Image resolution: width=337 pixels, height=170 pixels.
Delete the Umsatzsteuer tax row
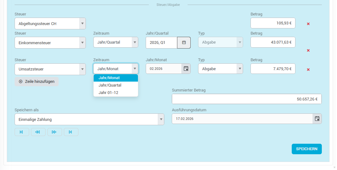pos(308,70)
